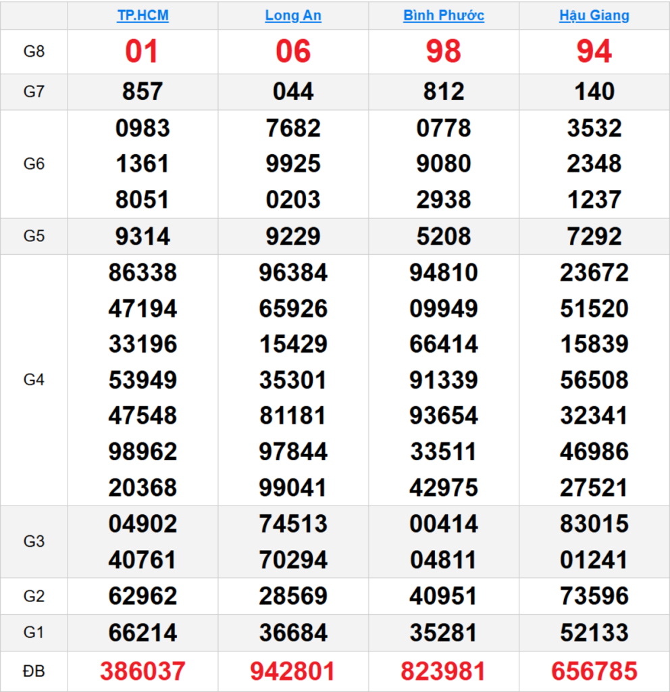Screen dimensions: 670x692
Task: Click the G3 number 40761
Action: click(142, 560)
